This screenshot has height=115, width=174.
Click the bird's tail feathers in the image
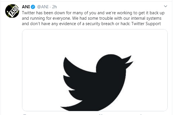pyautogui.click(x=71, y=105)
